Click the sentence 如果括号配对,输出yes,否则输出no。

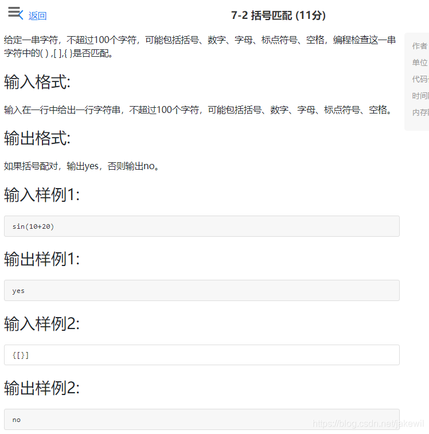click(x=82, y=166)
